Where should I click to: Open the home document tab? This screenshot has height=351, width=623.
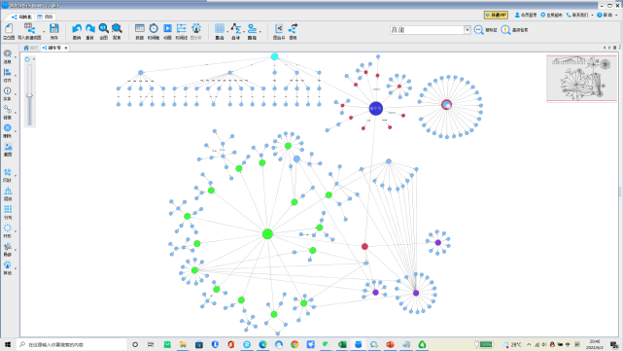[x=30, y=48]
